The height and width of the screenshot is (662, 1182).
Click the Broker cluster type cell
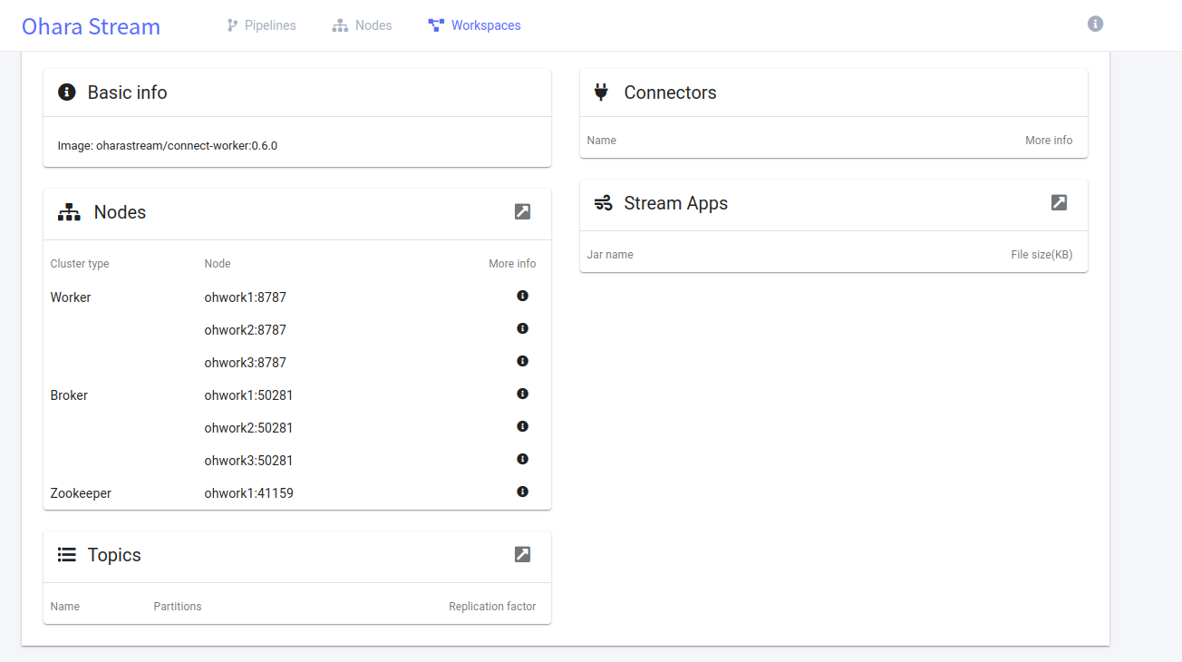click(69, 395)
